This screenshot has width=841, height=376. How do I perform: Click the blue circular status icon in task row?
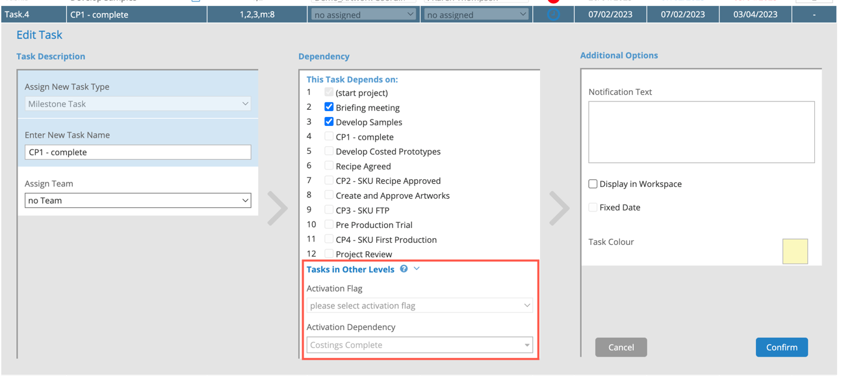[553, 14]
